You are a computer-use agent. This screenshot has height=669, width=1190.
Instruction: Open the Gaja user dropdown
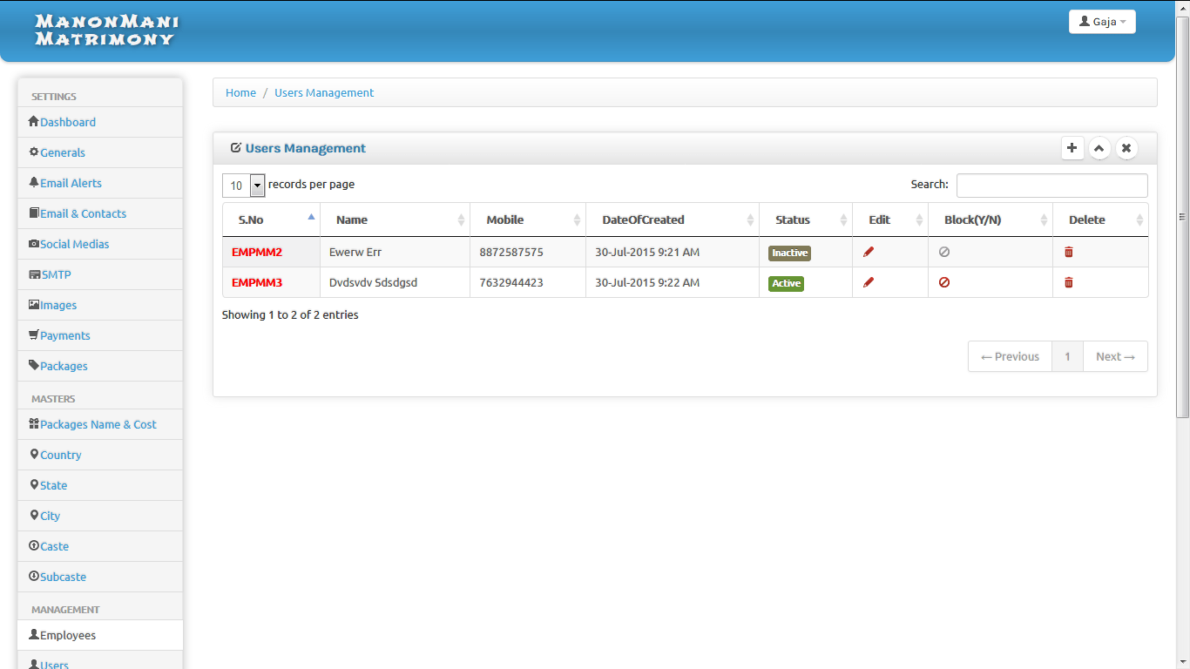(x=1102, y=22)
